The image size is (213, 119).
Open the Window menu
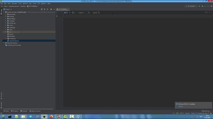pos(44,4)
